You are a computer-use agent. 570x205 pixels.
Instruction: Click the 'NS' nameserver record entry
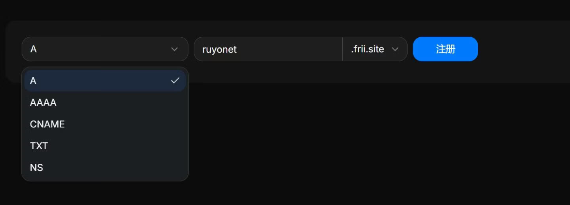click(36, 168)
